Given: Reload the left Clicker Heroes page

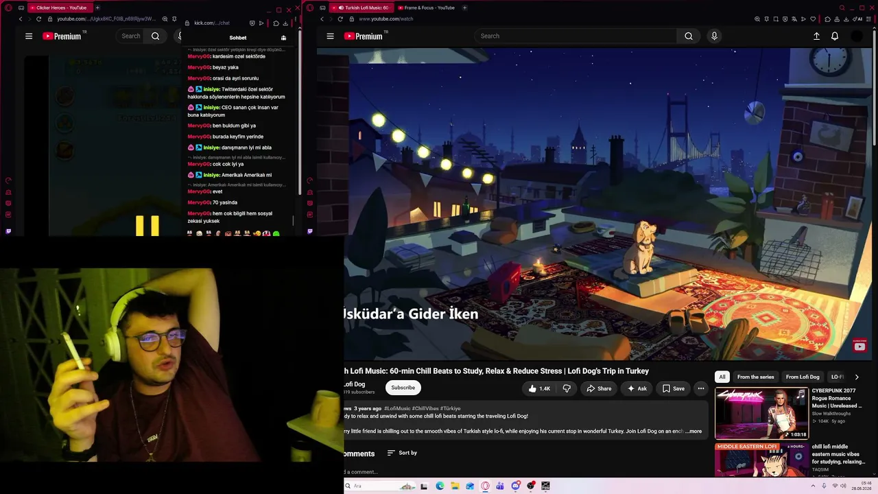Looking at the screenshot, I should pyautogui.click(x=38, y=19).
